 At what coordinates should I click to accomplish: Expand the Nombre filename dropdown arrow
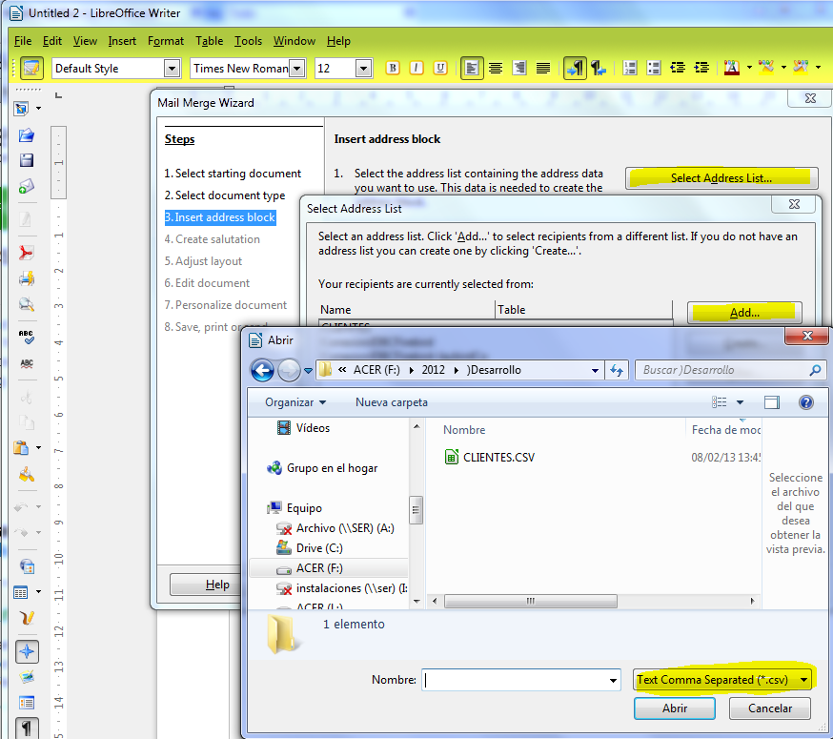pyautogui.click(x=613, y=680)
